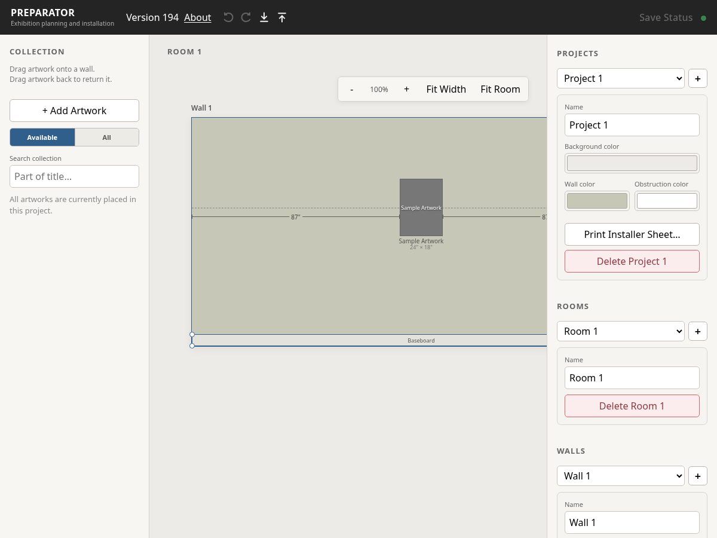Edit the project Name field
717x538 pixels.
(x=632, y=125)
